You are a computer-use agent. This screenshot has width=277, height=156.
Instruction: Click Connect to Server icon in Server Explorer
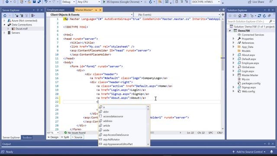pos(22,16)
